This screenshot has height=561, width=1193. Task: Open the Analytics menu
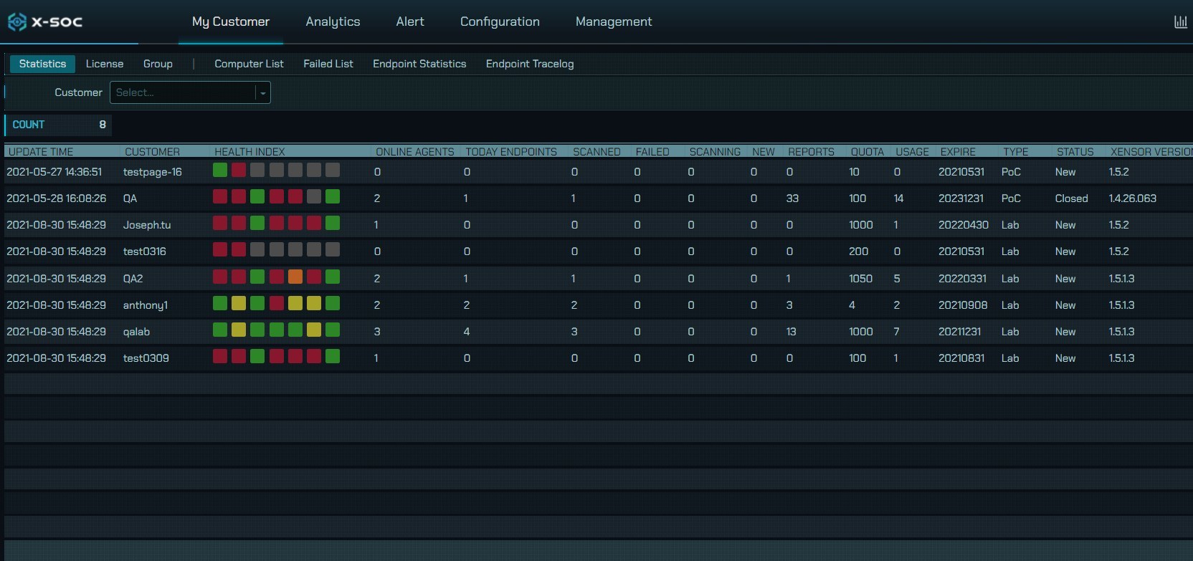(x=333, y=22)
